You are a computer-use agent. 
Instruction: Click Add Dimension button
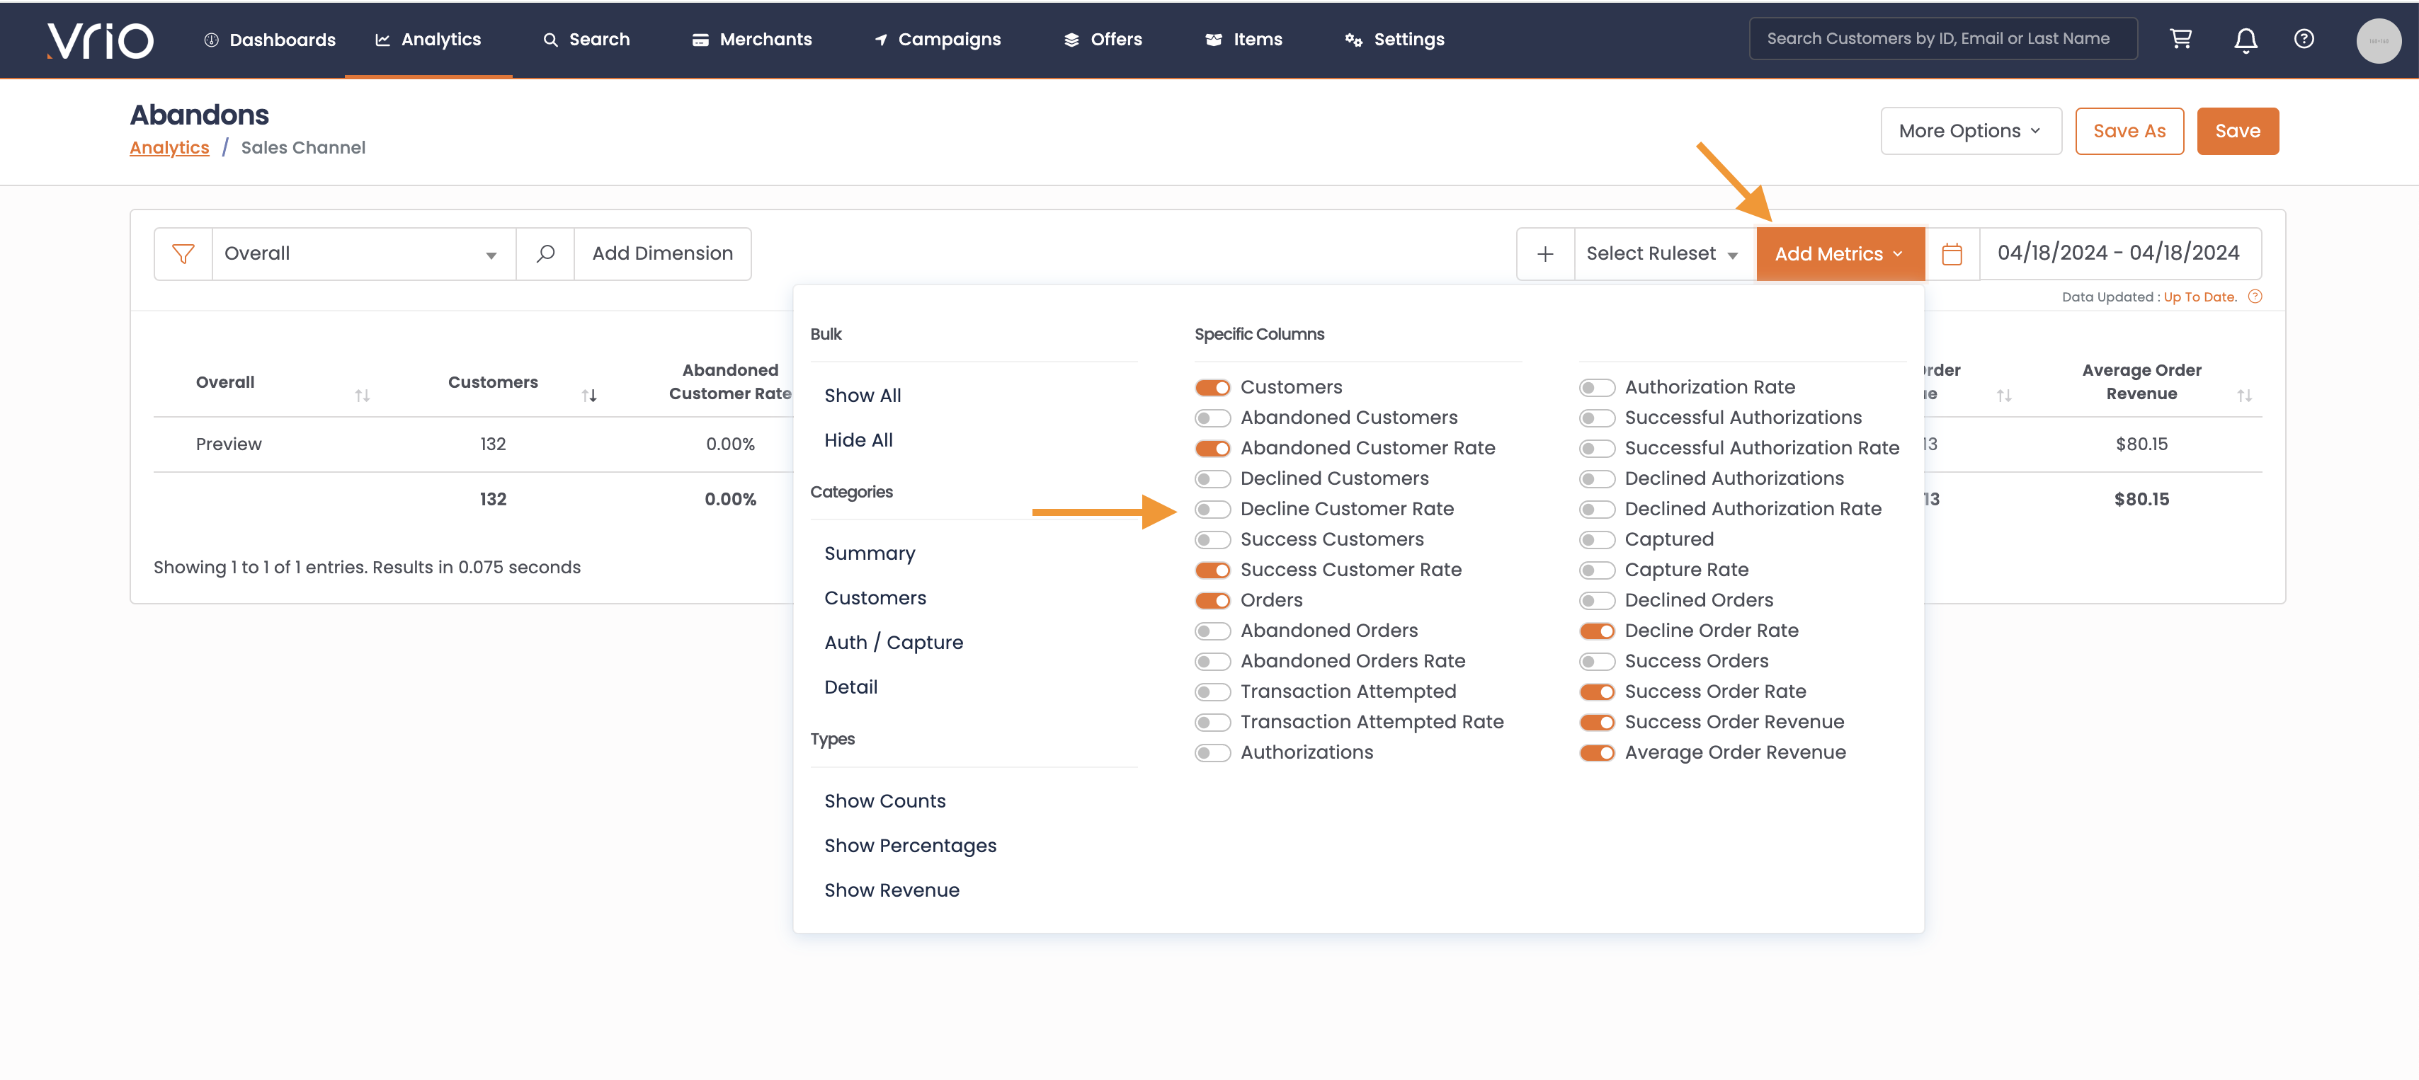(662, 253)
